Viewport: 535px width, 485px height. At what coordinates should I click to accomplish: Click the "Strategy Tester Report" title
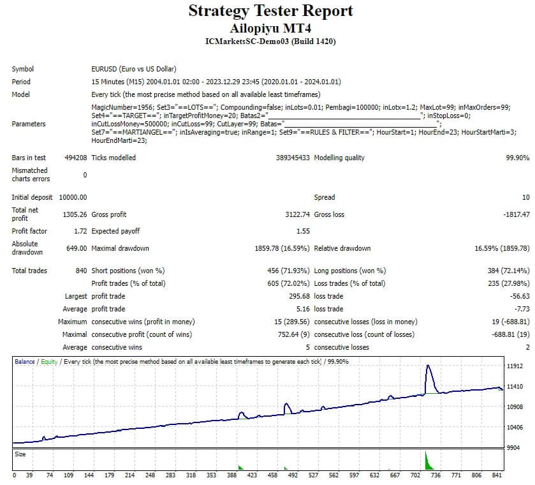tap(270, 11)
